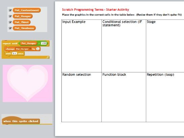Click the loop arrow icon on repeat block

(47, 57)
